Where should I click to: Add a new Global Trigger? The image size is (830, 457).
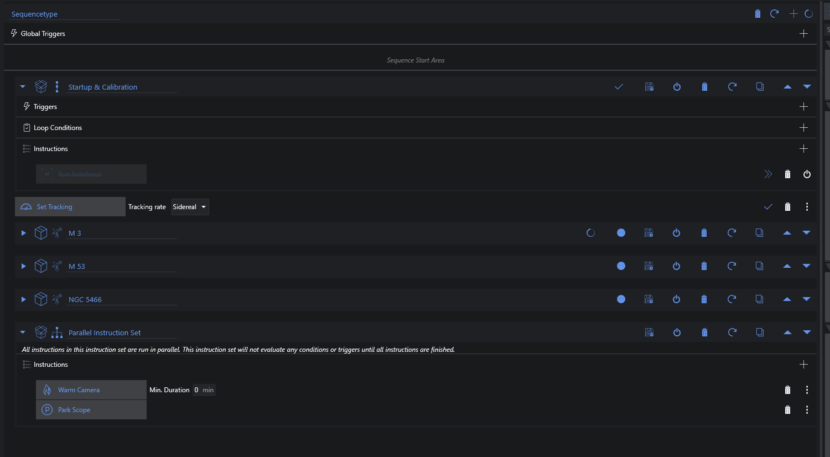click(x=803, y=34)
